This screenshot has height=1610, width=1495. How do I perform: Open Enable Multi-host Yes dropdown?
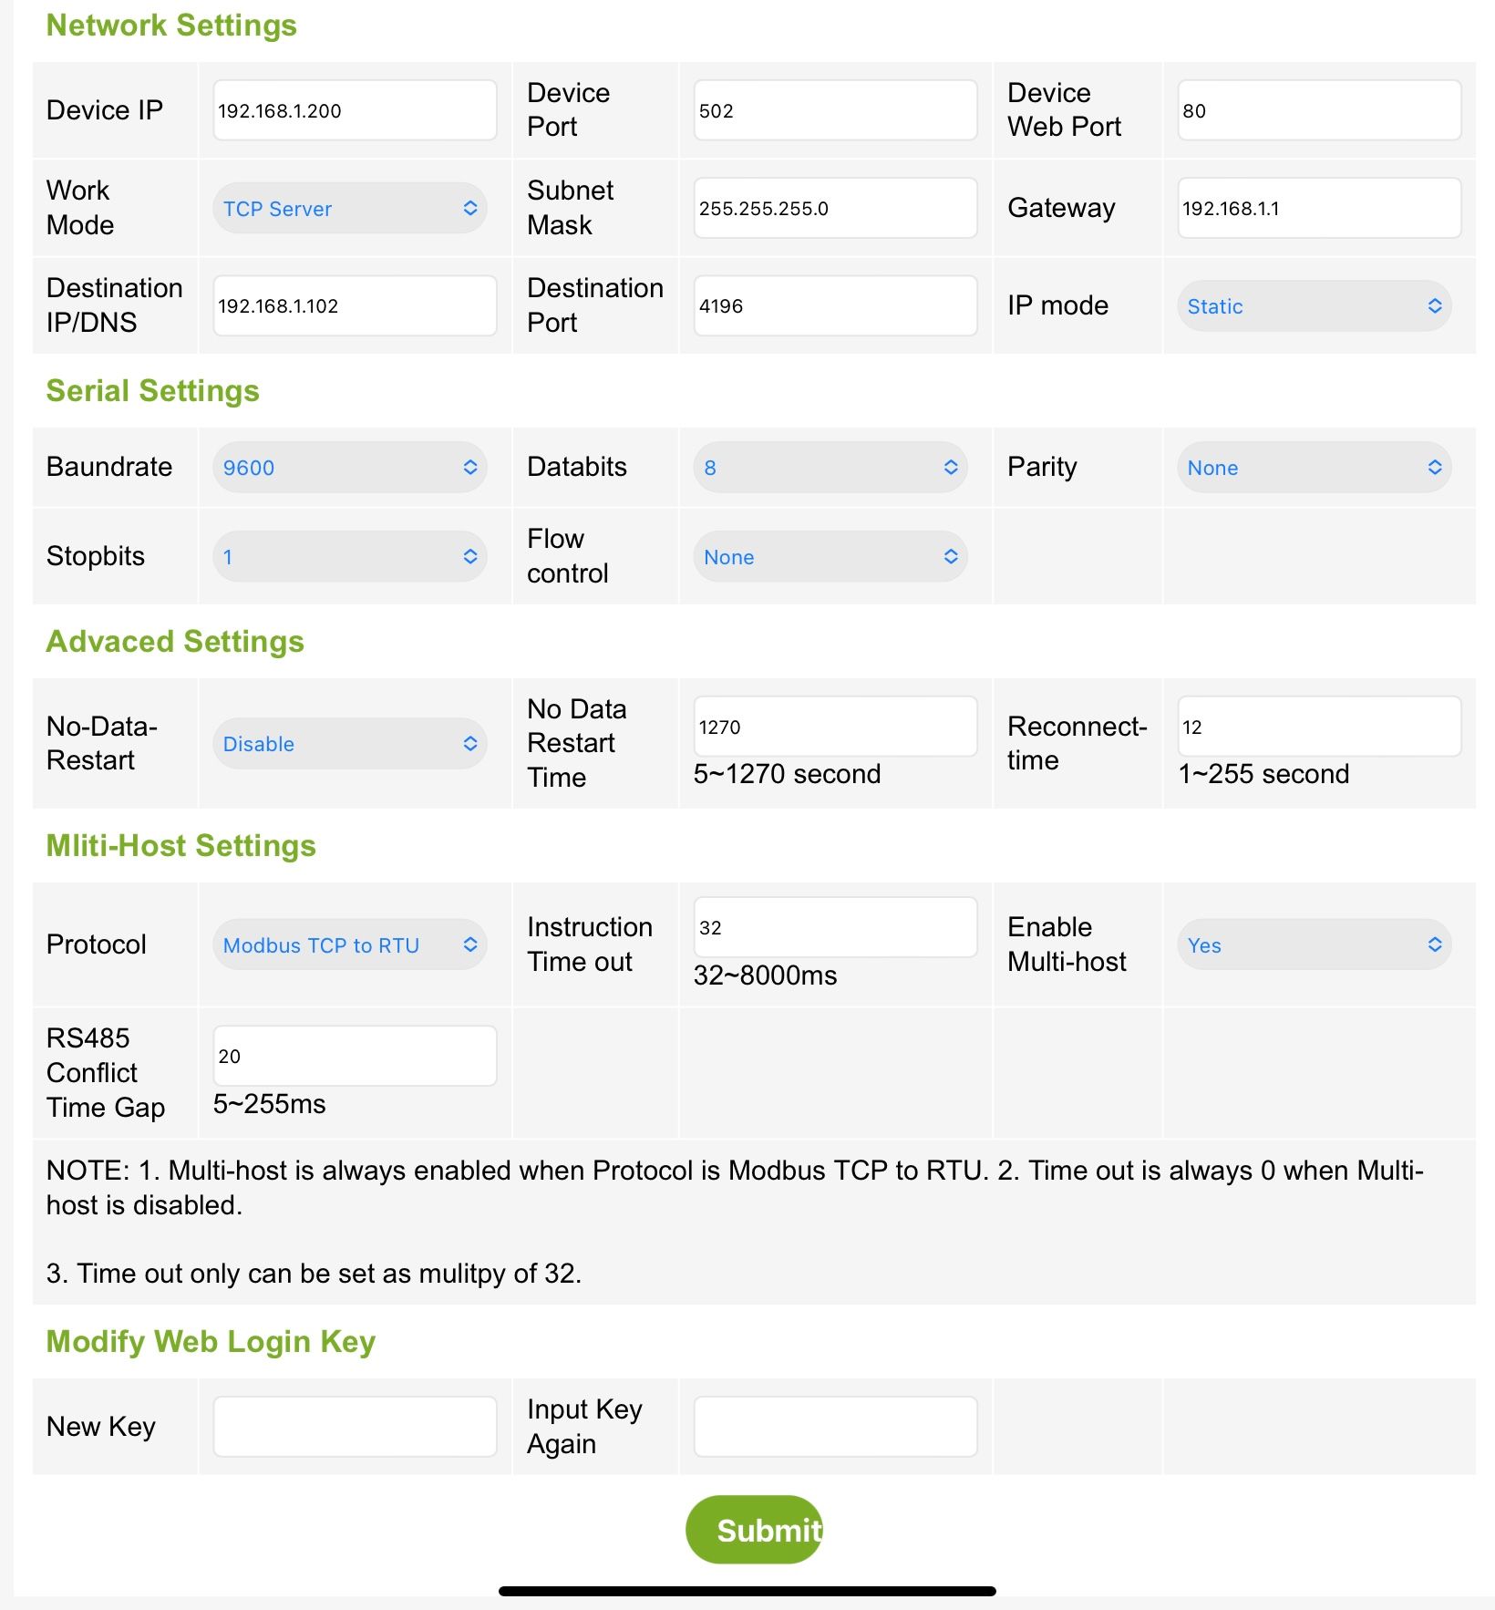click(x=1314, y=945)
